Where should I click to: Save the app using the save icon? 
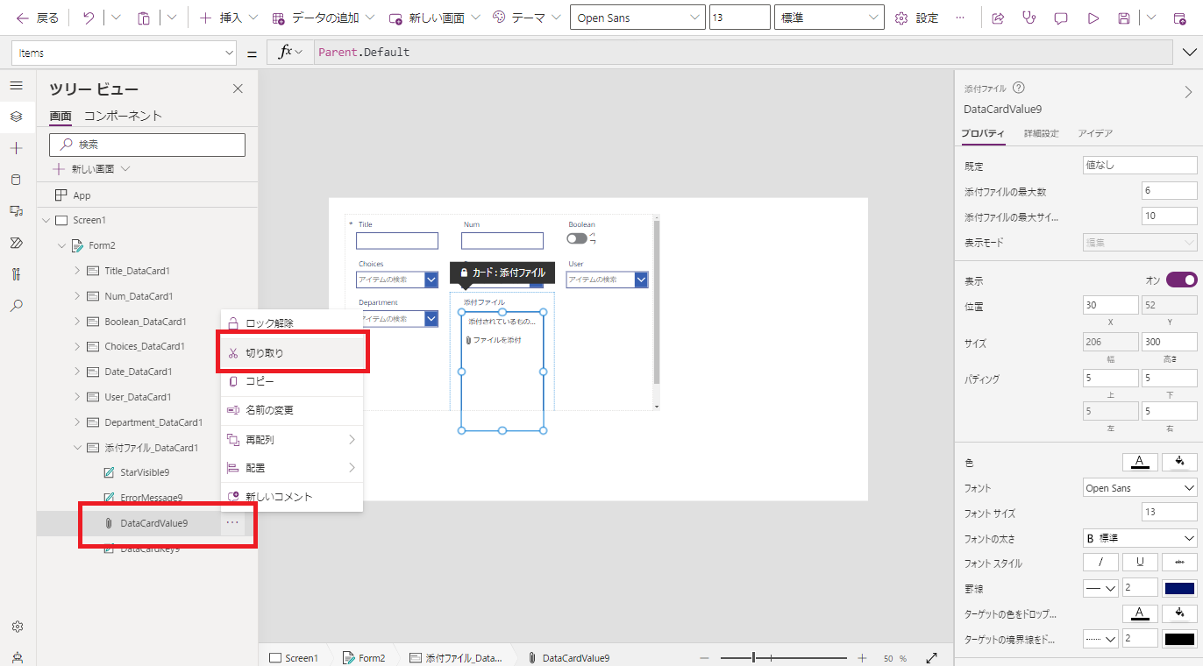point(1126,18)
